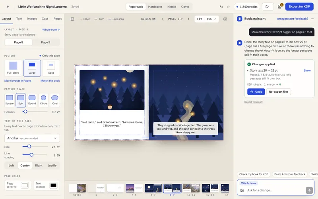Select the Circle picture shape
Screen dimensions: 318x199
43,100
